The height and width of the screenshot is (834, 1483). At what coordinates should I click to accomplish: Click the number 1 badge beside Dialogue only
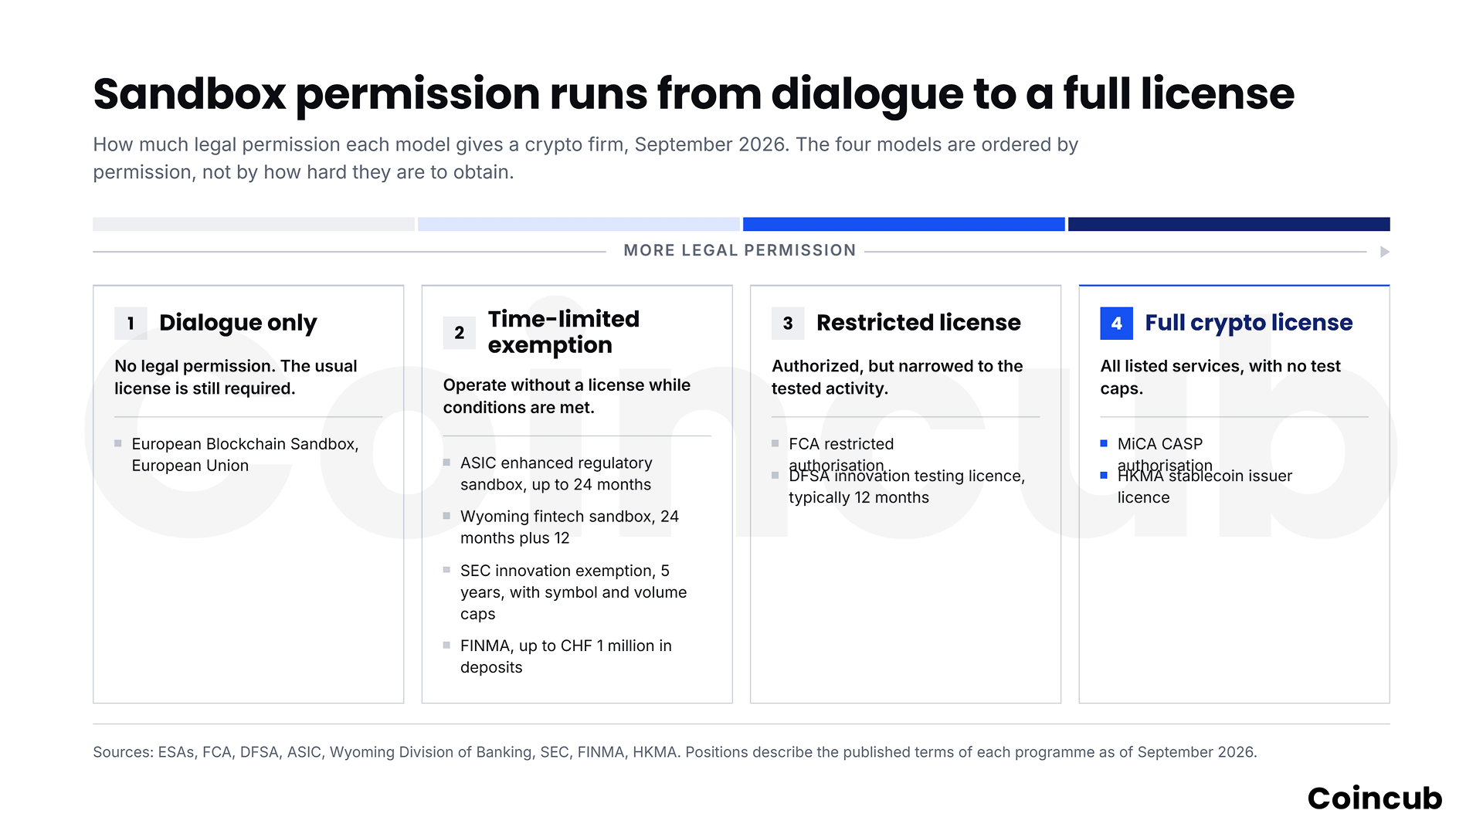tap(131, 324)
